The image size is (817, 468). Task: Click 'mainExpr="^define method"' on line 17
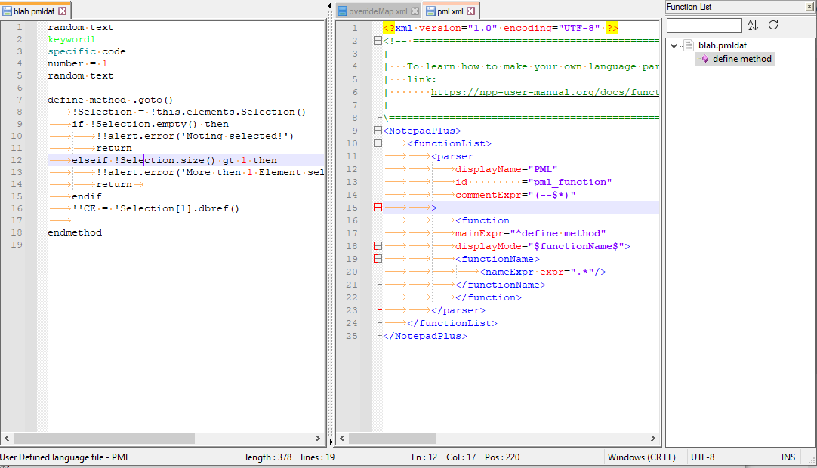coord(530,233)
